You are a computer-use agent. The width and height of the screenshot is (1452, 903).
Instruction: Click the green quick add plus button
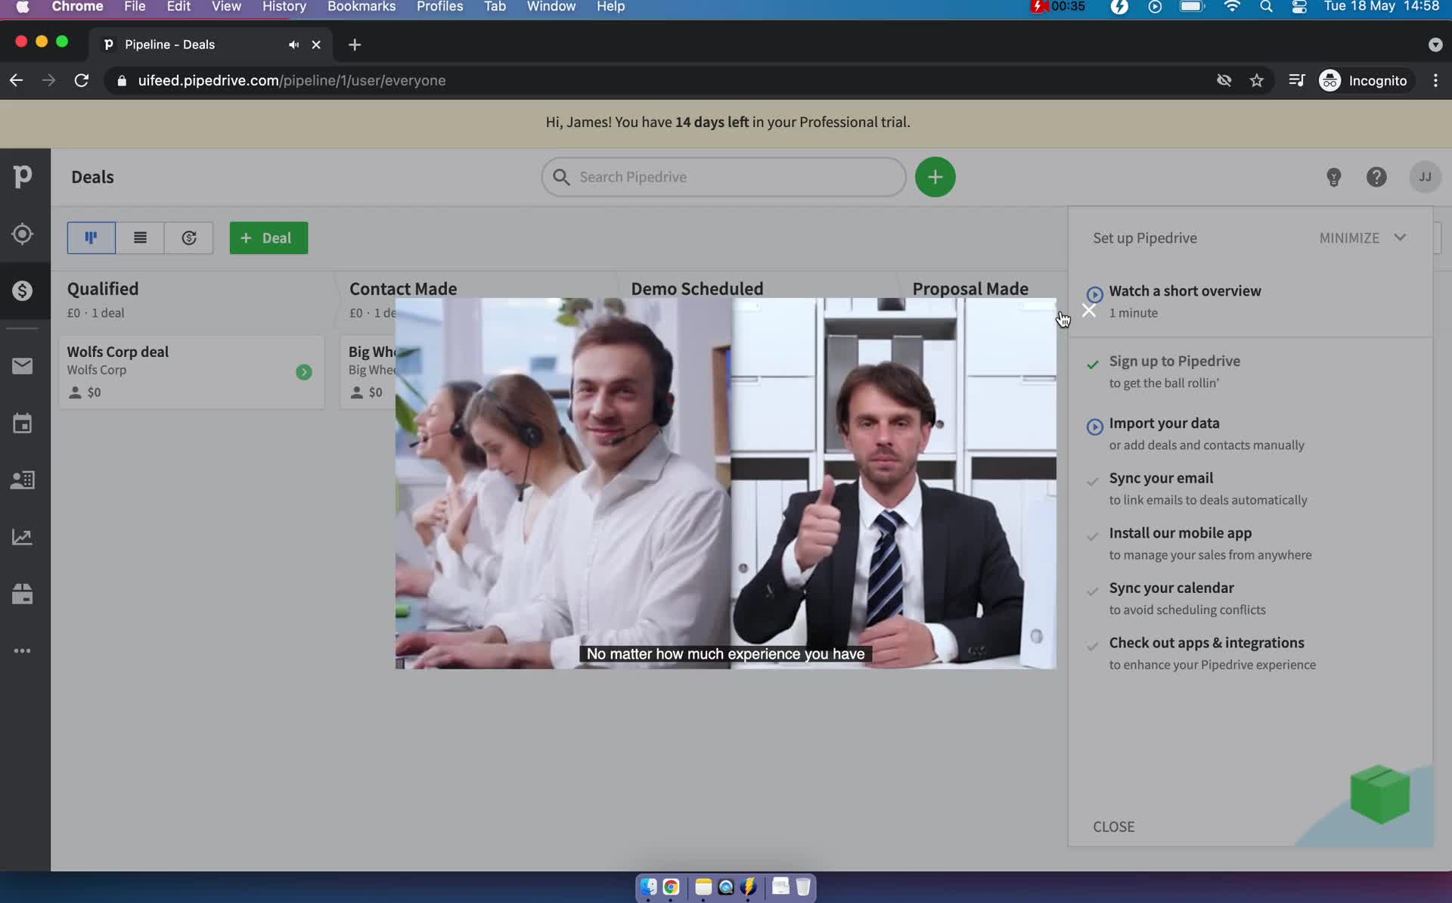pyautogui.click(x=935, y=177)
